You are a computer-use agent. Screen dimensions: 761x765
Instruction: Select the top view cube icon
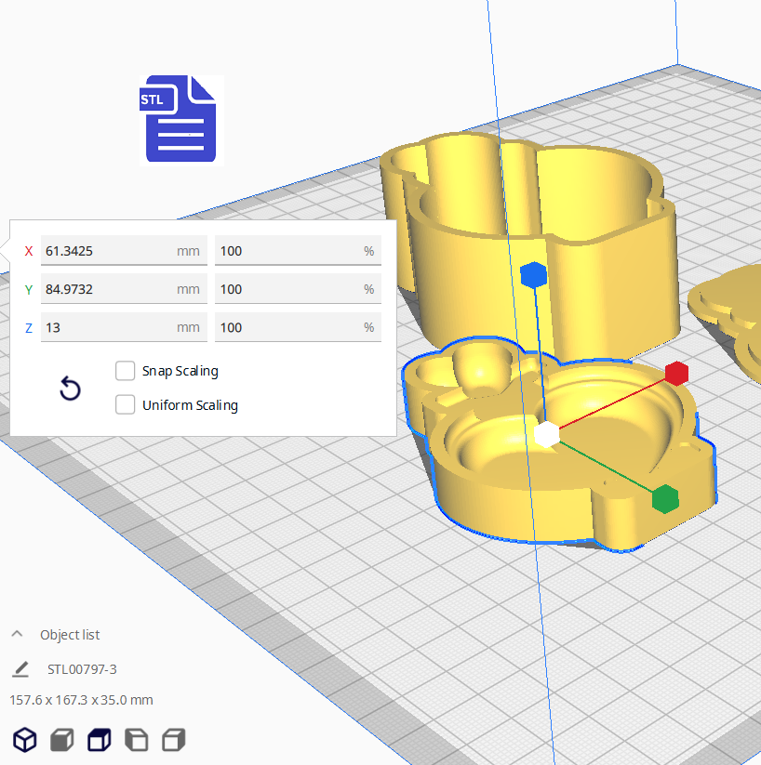99,740
